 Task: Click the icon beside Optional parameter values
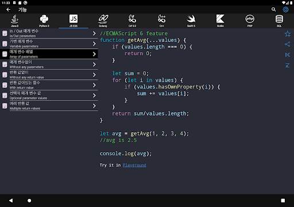pyautogui.click(x=5, y=95)
